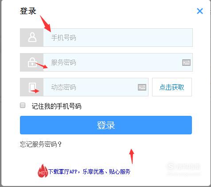This screenshot has height=187, width=211.
Task: Click the red HOT flame icon
Action: coord(43,171)
